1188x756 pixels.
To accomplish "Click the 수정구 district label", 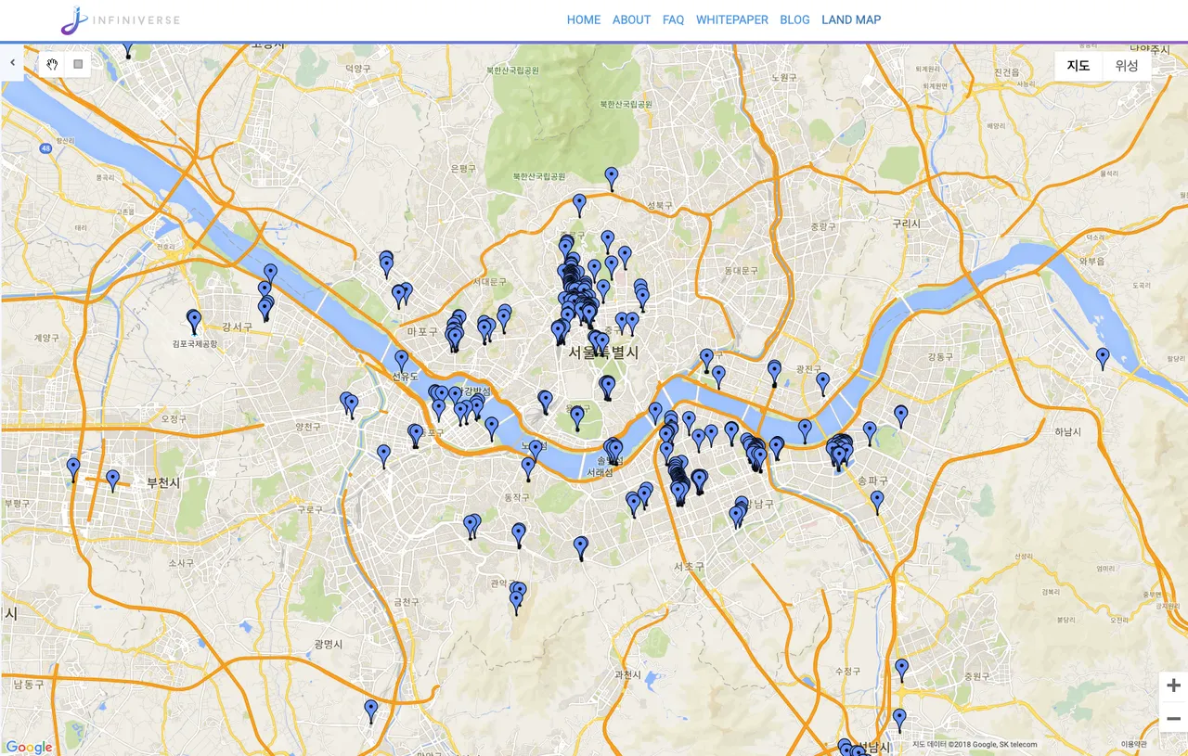I will [x=847, y=671].
